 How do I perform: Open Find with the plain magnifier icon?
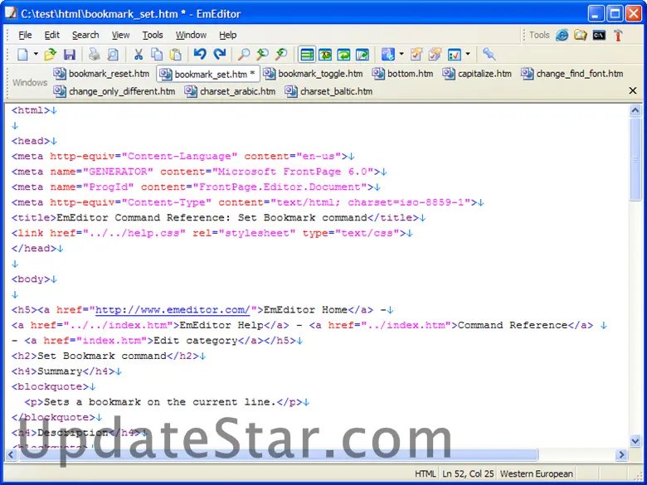tap(244, 55)
